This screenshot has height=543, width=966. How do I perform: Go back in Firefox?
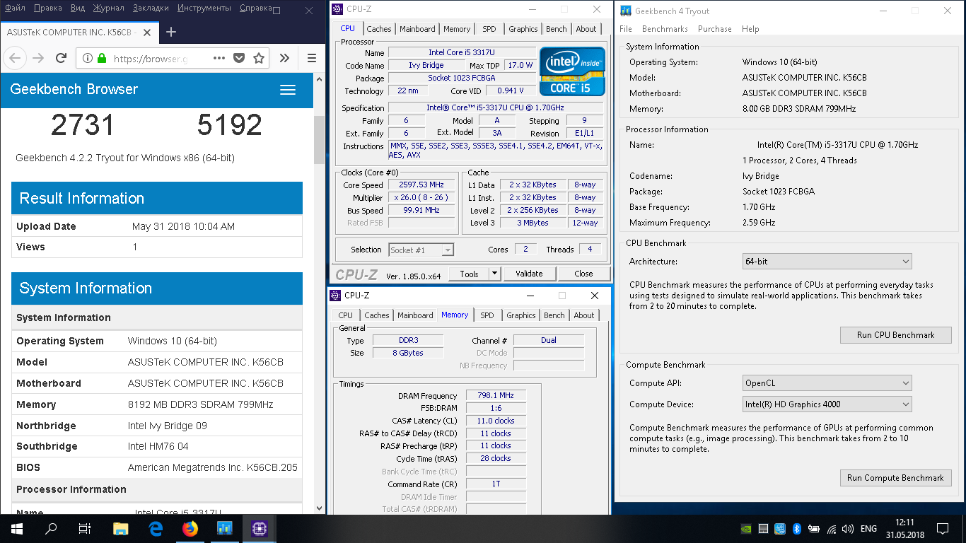coord(16,58)
